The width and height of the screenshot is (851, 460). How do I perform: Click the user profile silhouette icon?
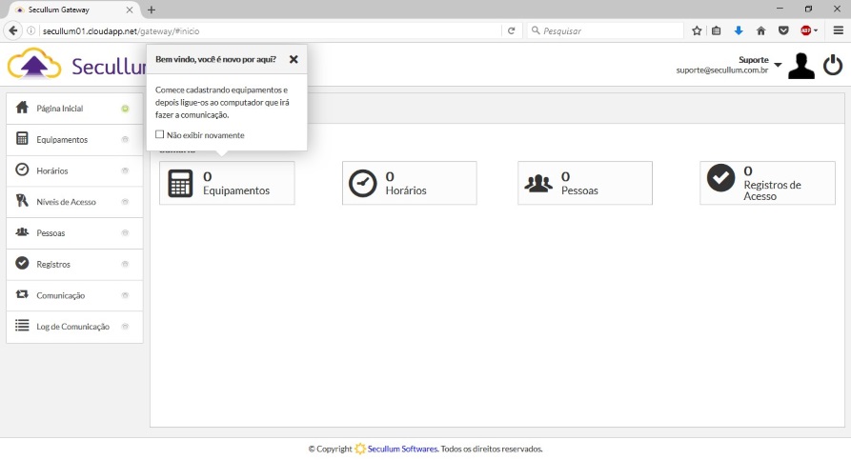coord(800,66)
